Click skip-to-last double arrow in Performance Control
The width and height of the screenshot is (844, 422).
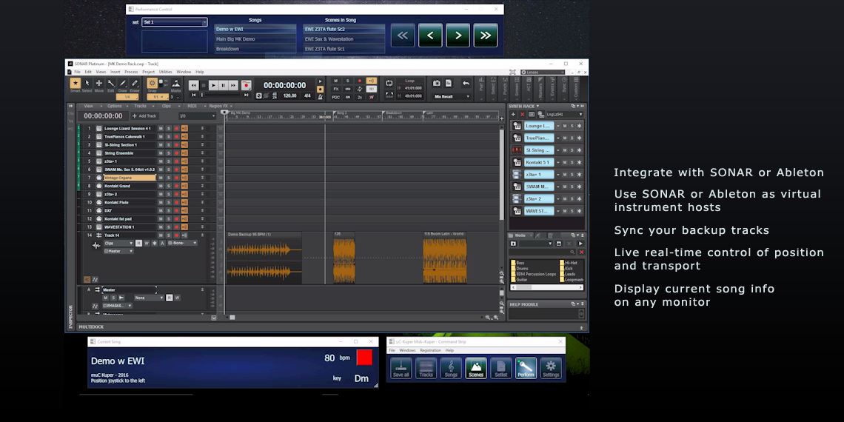(486, 36)
